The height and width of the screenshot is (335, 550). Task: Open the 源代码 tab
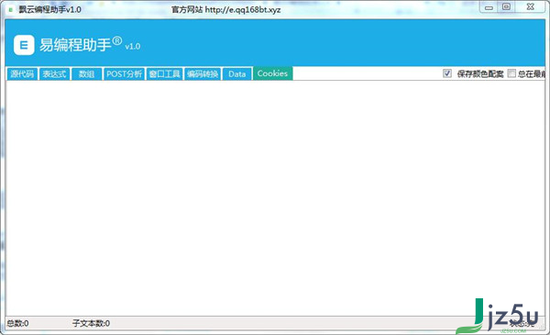pyautogui.click(x=22, y=73)
